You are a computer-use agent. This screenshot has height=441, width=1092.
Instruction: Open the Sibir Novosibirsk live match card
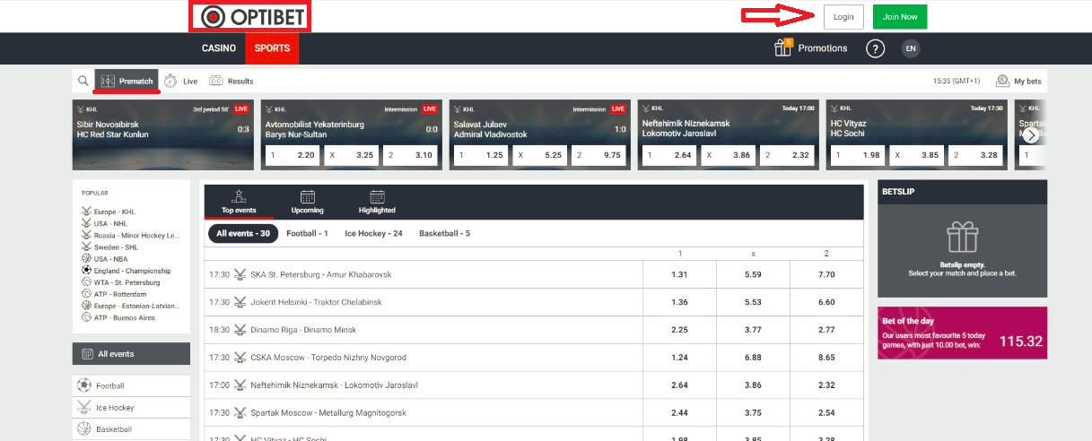(x=163, y=134)
